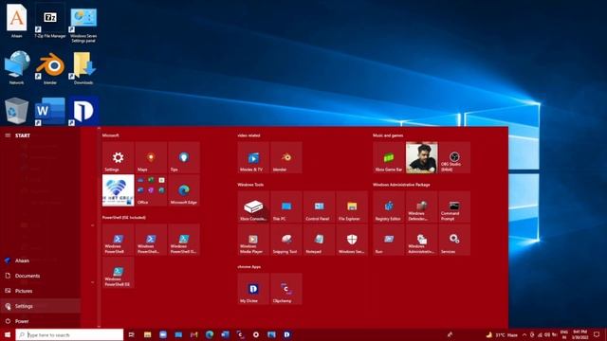Screen dimensions: 607x341
Task: Launch the Blender tile in the video related group
Action: pyautogui.click(x=286, y=157)
